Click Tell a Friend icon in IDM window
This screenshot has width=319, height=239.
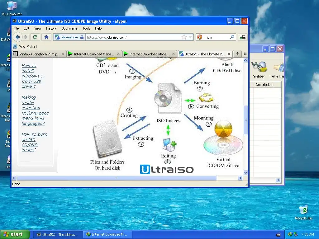pos(277,69)
